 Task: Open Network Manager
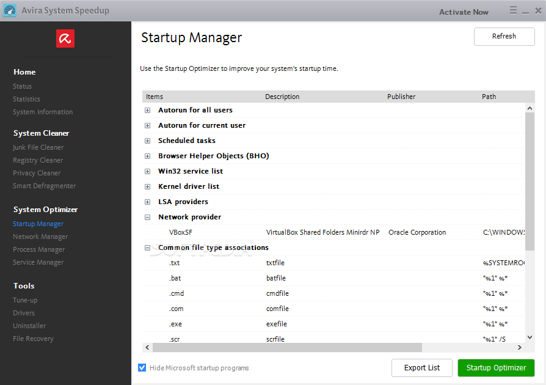40,237
